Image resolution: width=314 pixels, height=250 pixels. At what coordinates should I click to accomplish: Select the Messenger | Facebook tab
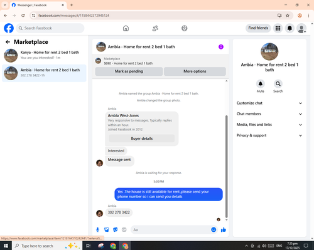[38, 5]
